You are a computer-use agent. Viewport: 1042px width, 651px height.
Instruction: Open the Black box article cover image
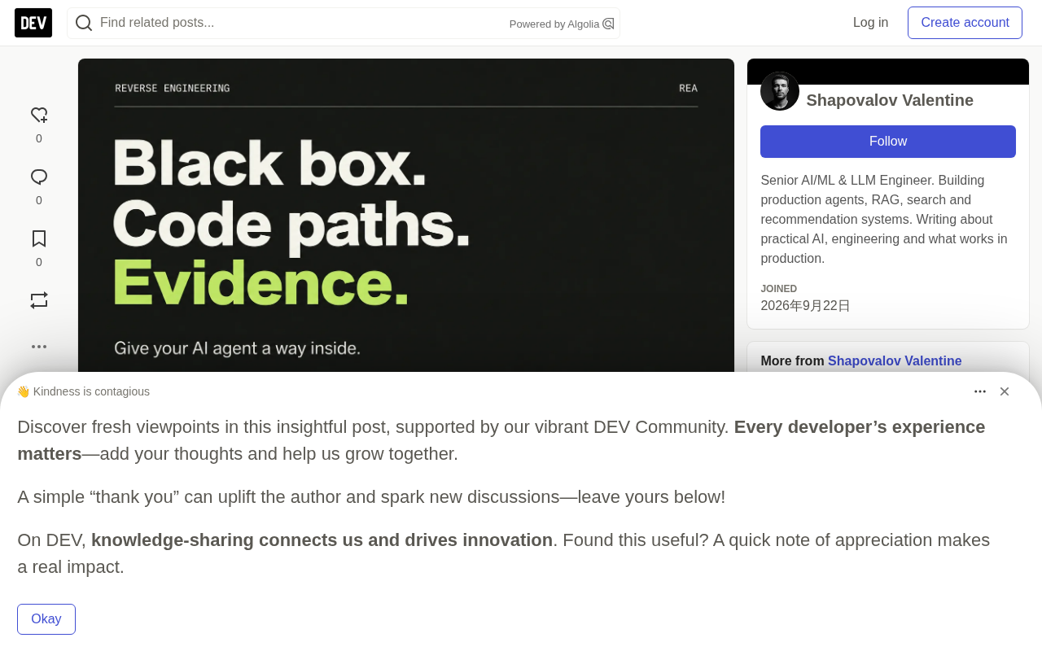(x=406, y=216)
